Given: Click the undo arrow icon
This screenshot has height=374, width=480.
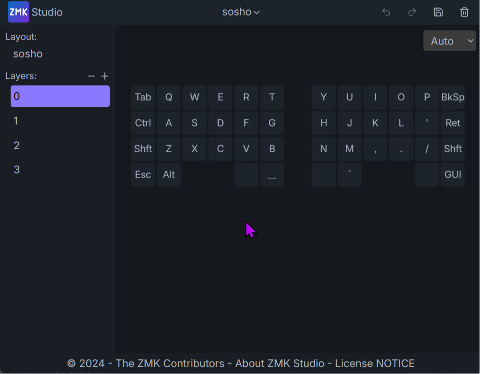Looking at the screenshot, I should click(x=386, y=12).
